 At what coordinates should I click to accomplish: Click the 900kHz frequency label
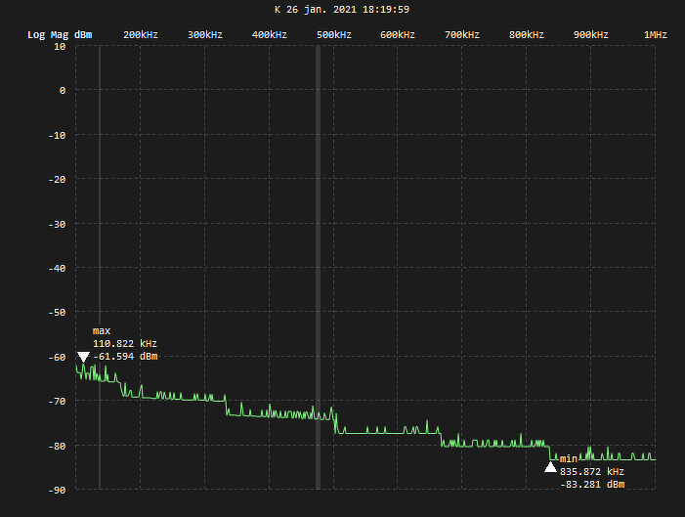590,34
